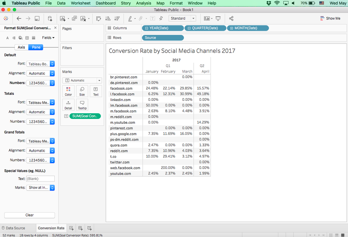This screenshot has width=348, height=237.
Task: Click the Clear Sheet icon
Action: point(83,18)
